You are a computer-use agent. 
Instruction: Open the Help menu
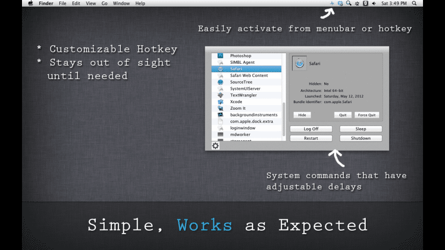(x=140, y=4)
